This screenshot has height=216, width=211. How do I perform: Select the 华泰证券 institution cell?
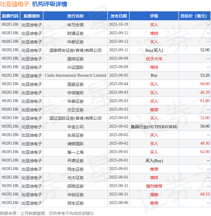click(75, 101)
